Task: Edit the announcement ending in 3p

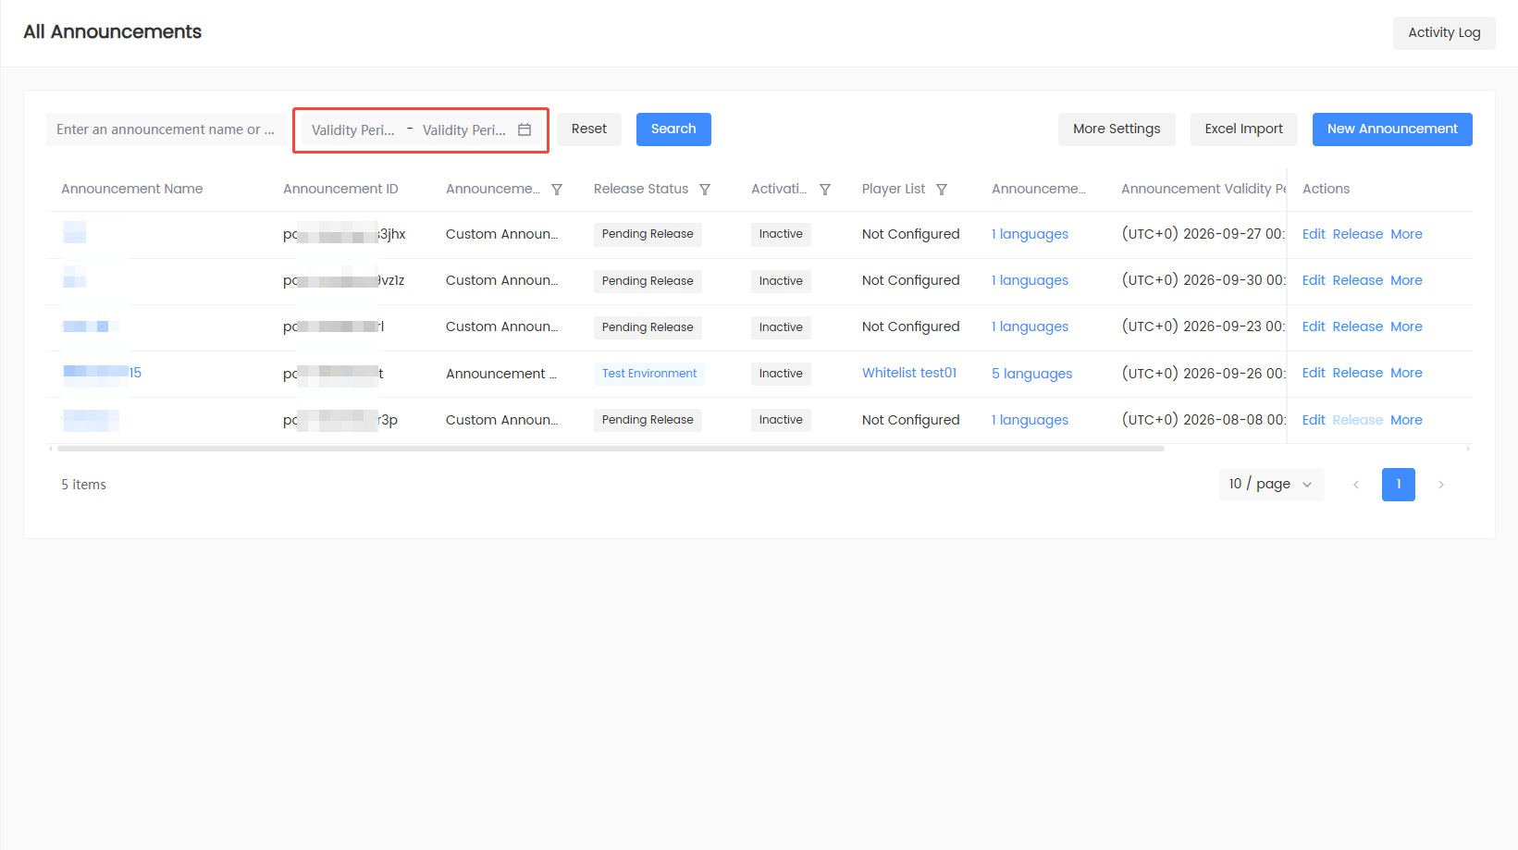Action: click(x=1314, y=420)
